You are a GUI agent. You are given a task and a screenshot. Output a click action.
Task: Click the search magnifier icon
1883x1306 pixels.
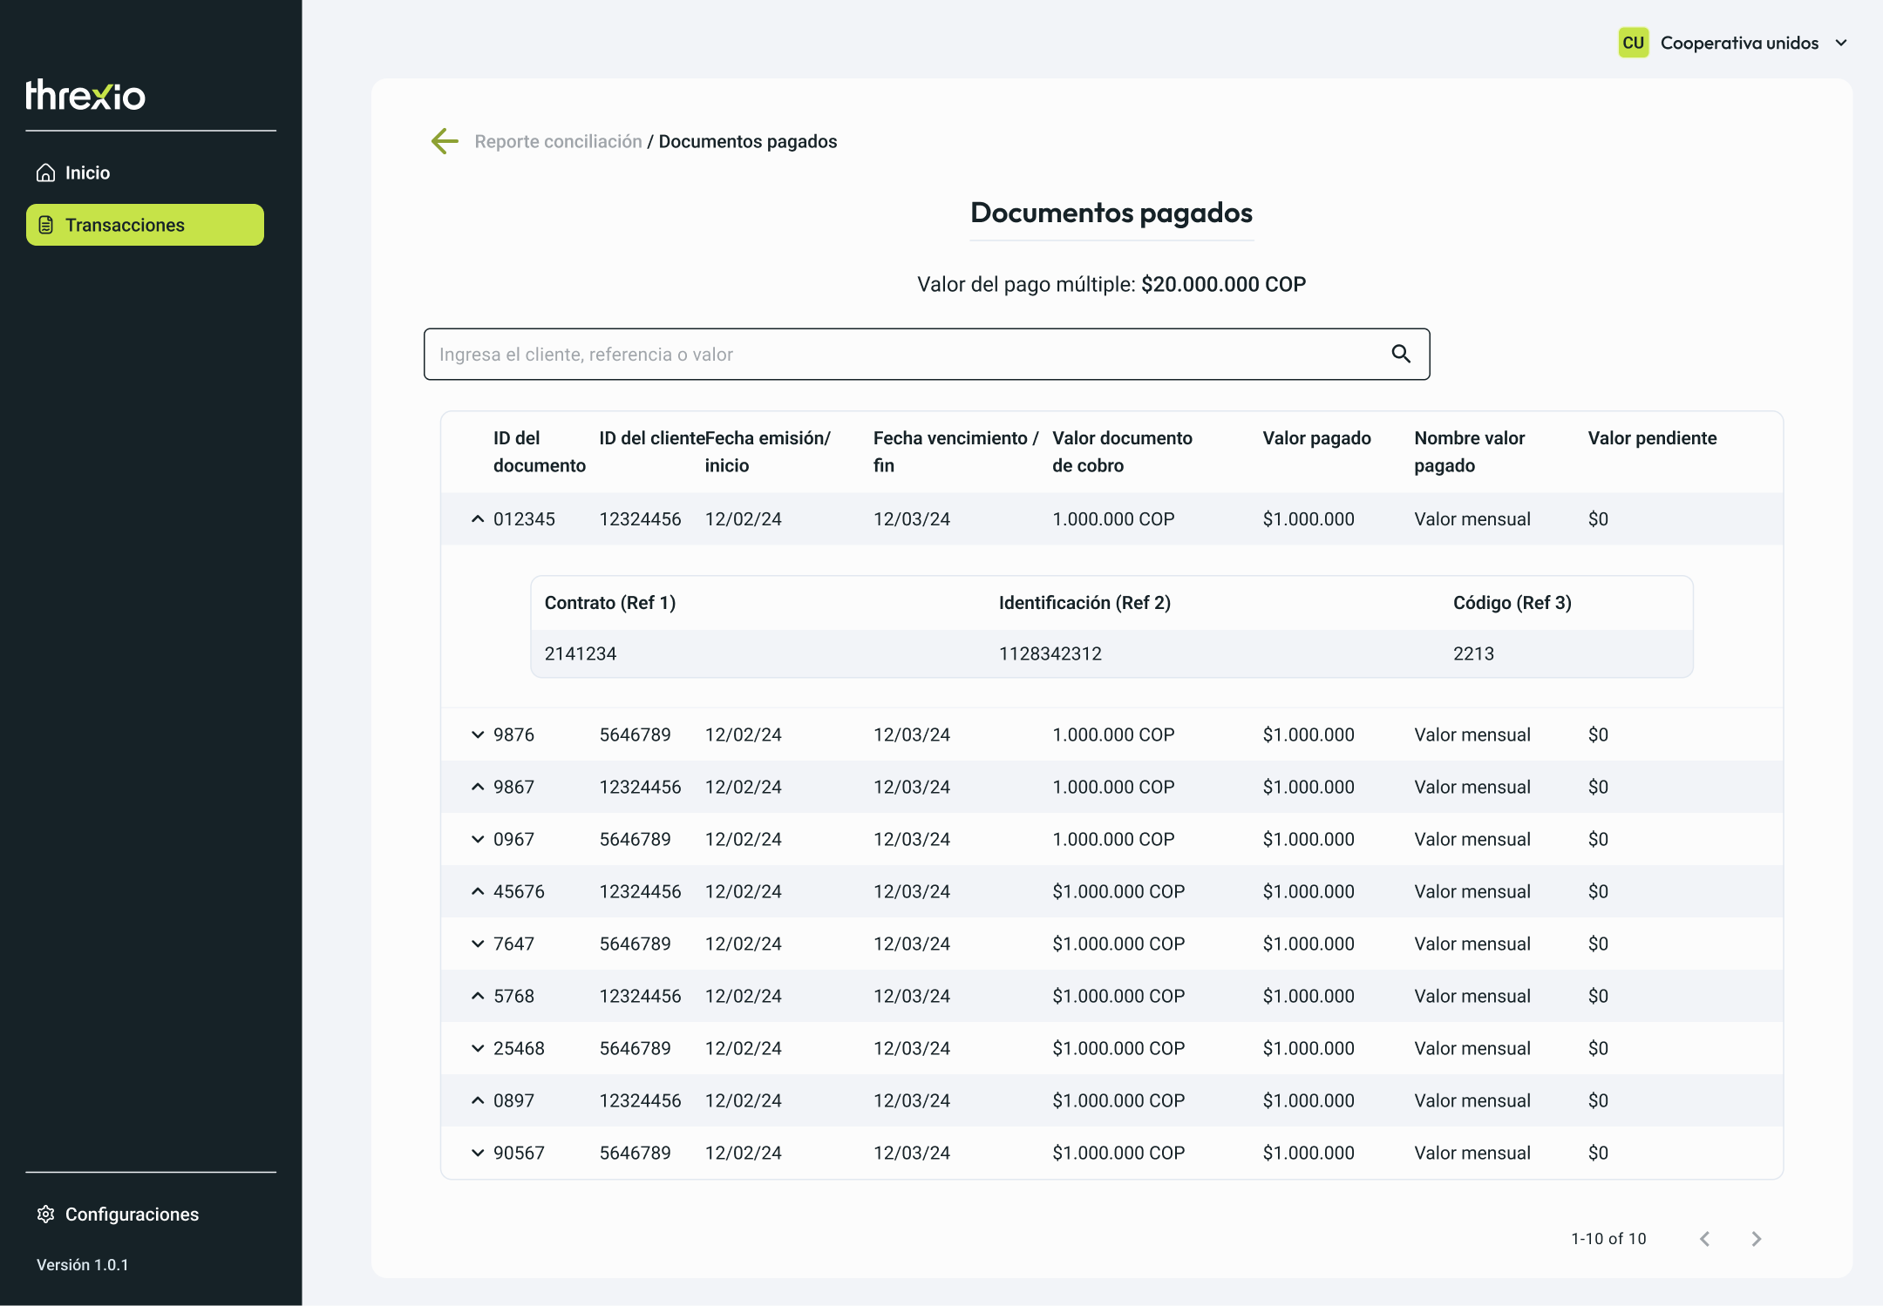1401,354
